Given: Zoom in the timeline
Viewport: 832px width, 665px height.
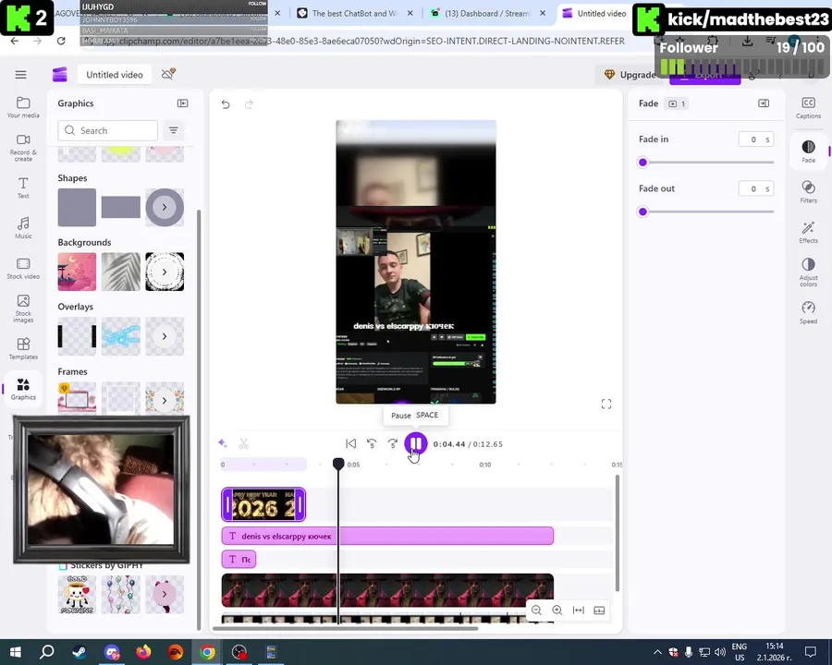Looking at the screenshot, I should tap(557, 610).
